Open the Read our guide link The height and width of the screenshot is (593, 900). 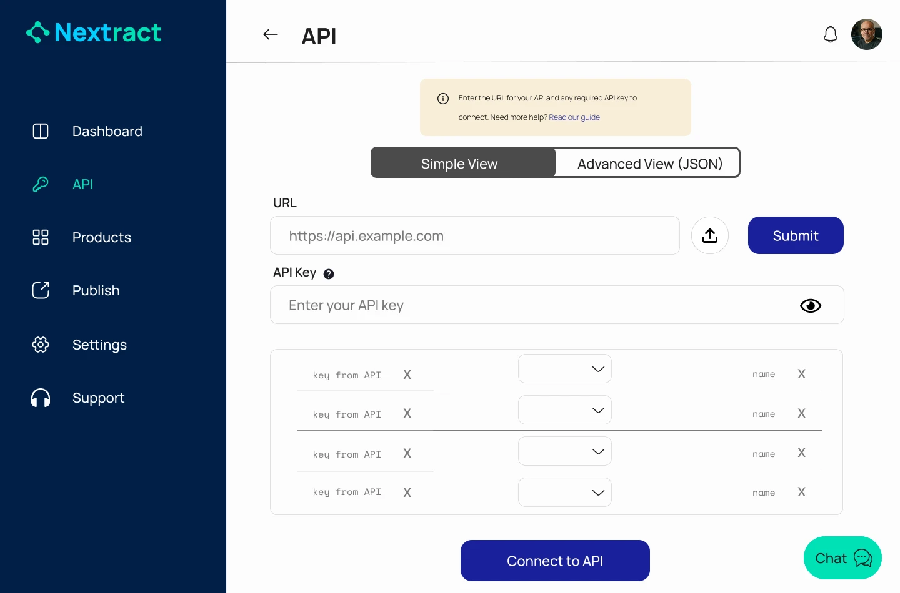[x=574, y=117]
